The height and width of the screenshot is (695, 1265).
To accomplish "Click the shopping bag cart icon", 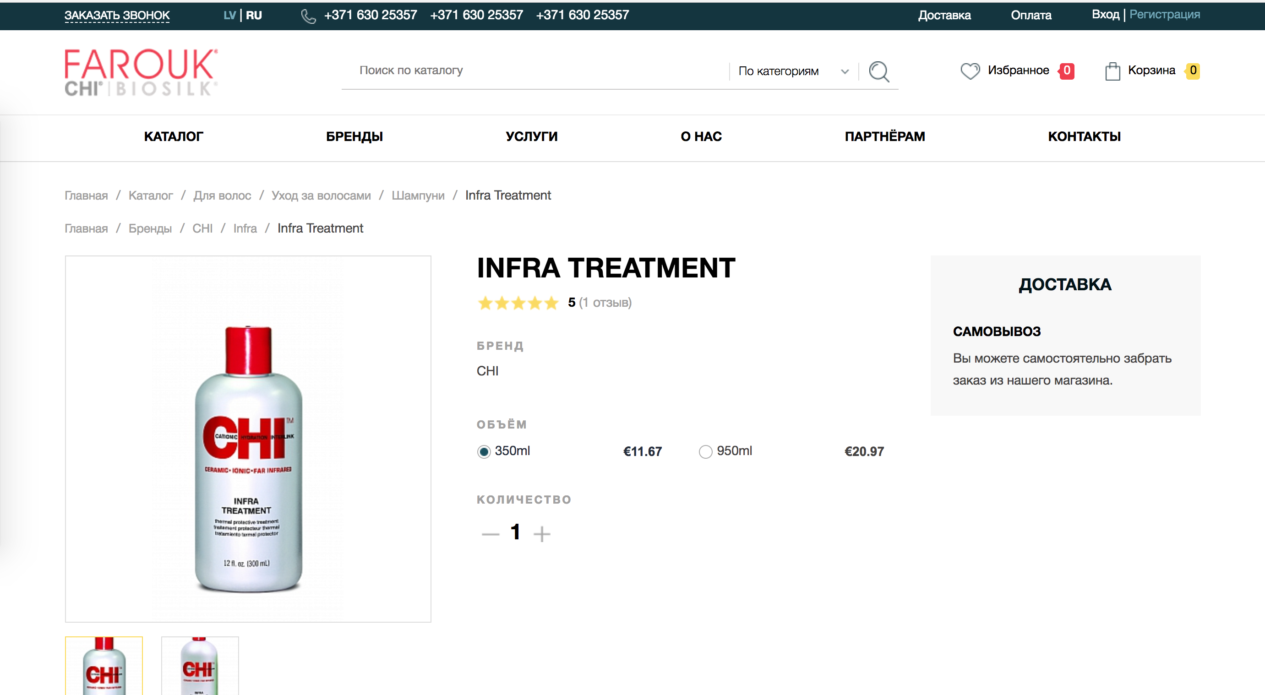I will 1112,71.
